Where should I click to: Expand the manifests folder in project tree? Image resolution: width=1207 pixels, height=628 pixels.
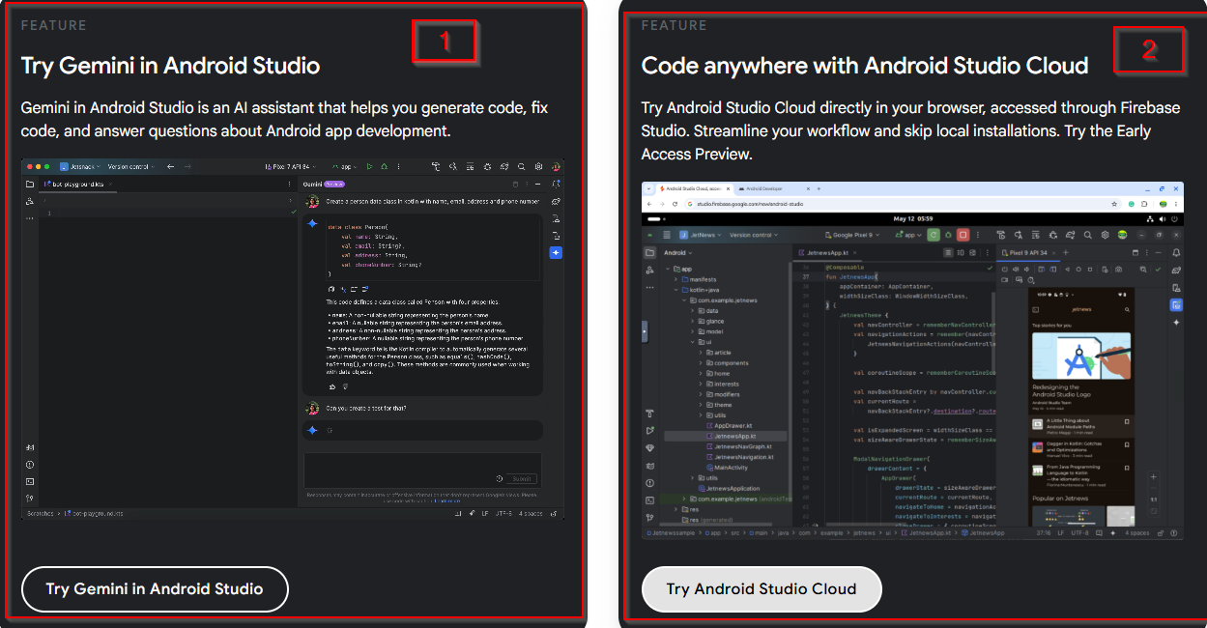click(675, 279)
